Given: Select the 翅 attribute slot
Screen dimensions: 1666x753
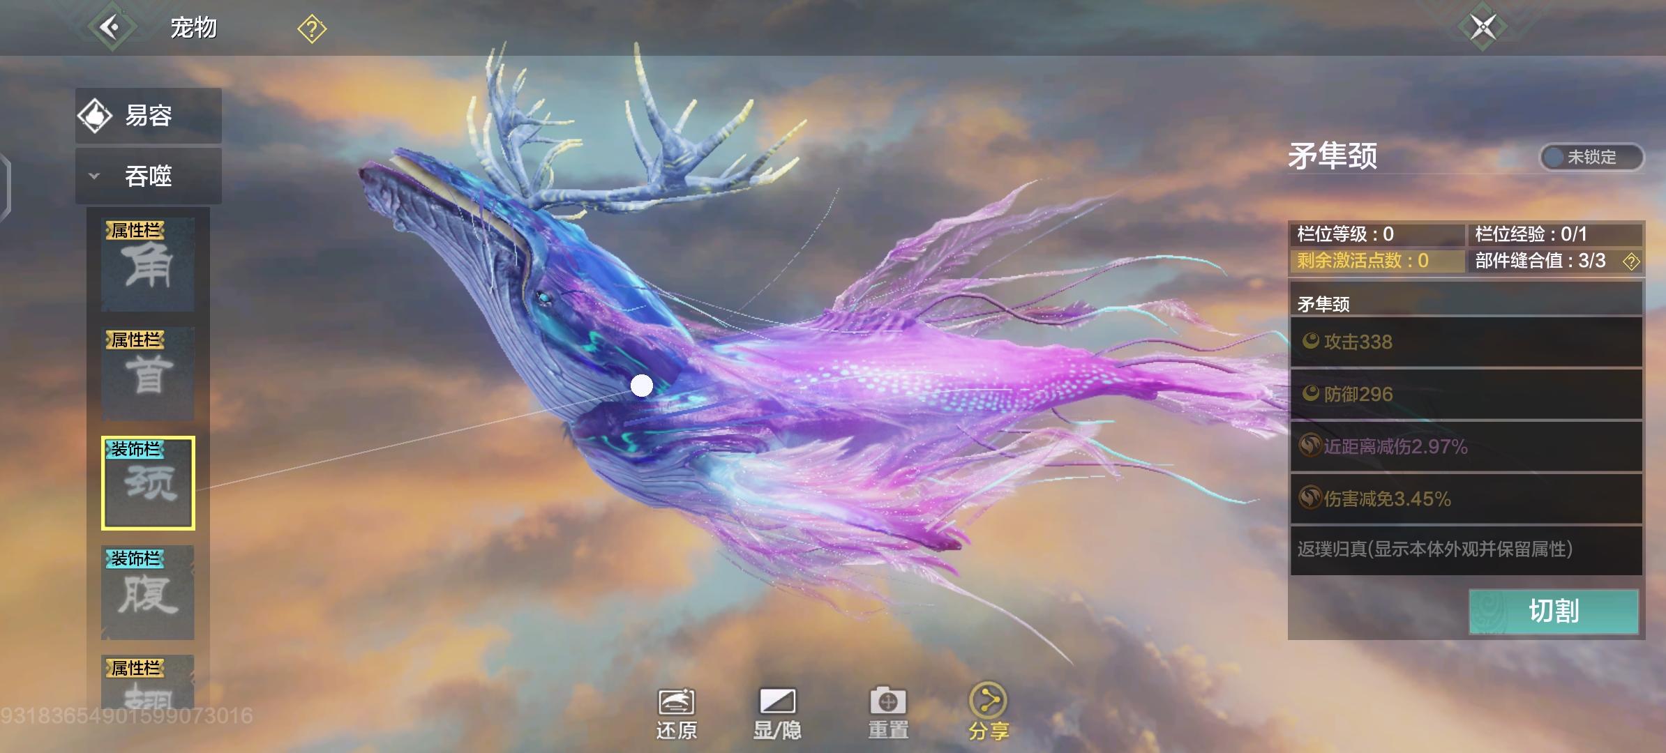Looking at the screenshot, I should [148, 683].
